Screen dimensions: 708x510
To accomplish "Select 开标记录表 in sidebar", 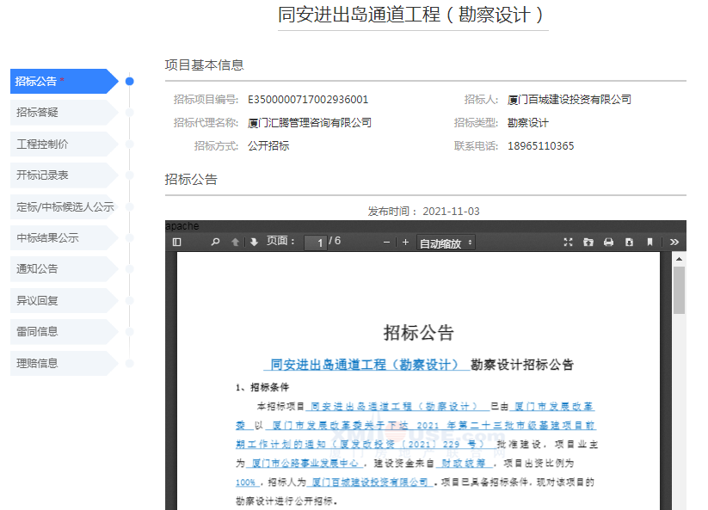I will [60, 175].
